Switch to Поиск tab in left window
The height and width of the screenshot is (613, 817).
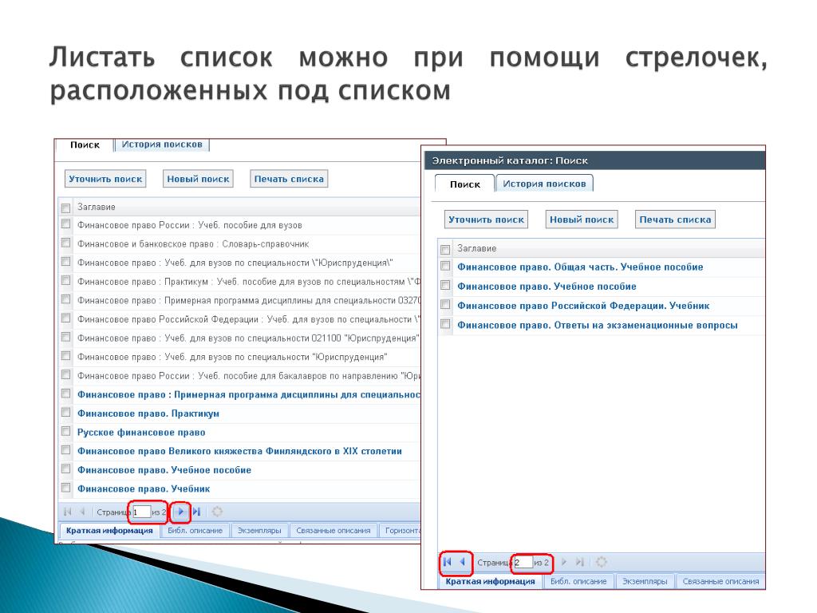click(85, 145)
